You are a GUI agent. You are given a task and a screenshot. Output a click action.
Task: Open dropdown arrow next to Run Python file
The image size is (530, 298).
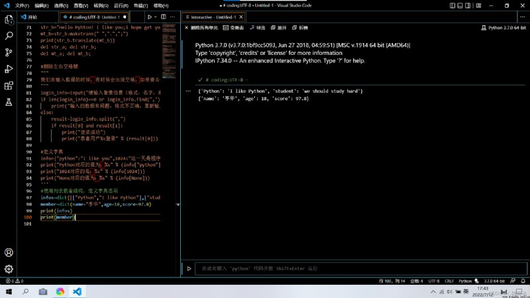tap(156, 17)
